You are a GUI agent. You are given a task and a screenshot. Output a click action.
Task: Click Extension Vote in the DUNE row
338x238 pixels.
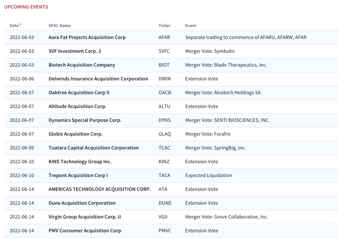[x=201, y=203]
